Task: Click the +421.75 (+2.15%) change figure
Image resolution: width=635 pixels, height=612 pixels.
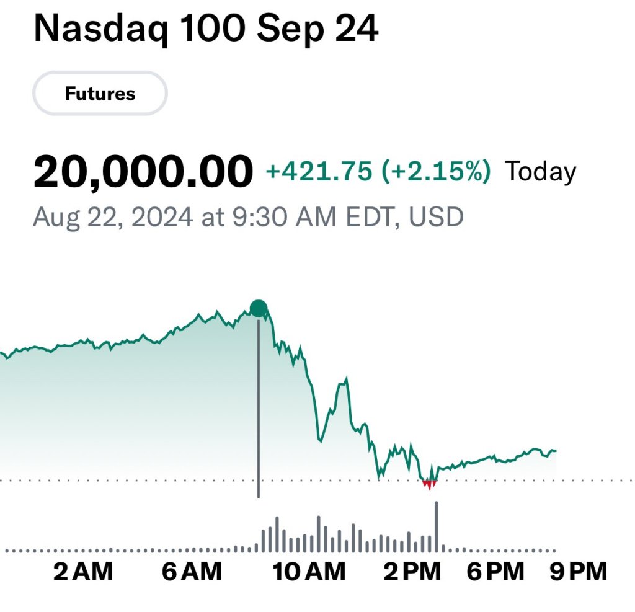Action: (378, 171)
